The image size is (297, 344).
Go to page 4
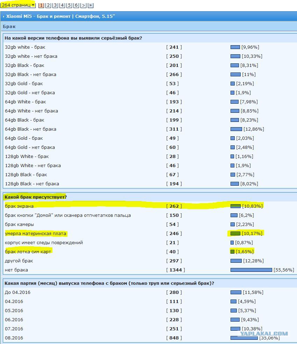click(62, 5)
